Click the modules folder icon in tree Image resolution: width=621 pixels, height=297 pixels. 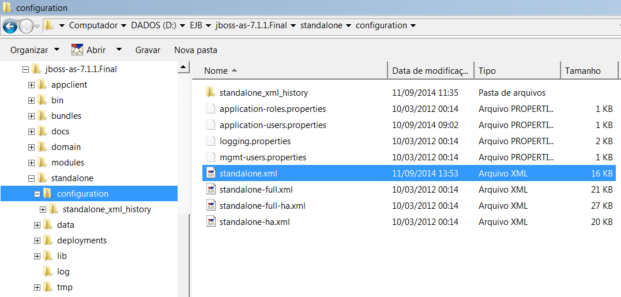pos(42,163)
